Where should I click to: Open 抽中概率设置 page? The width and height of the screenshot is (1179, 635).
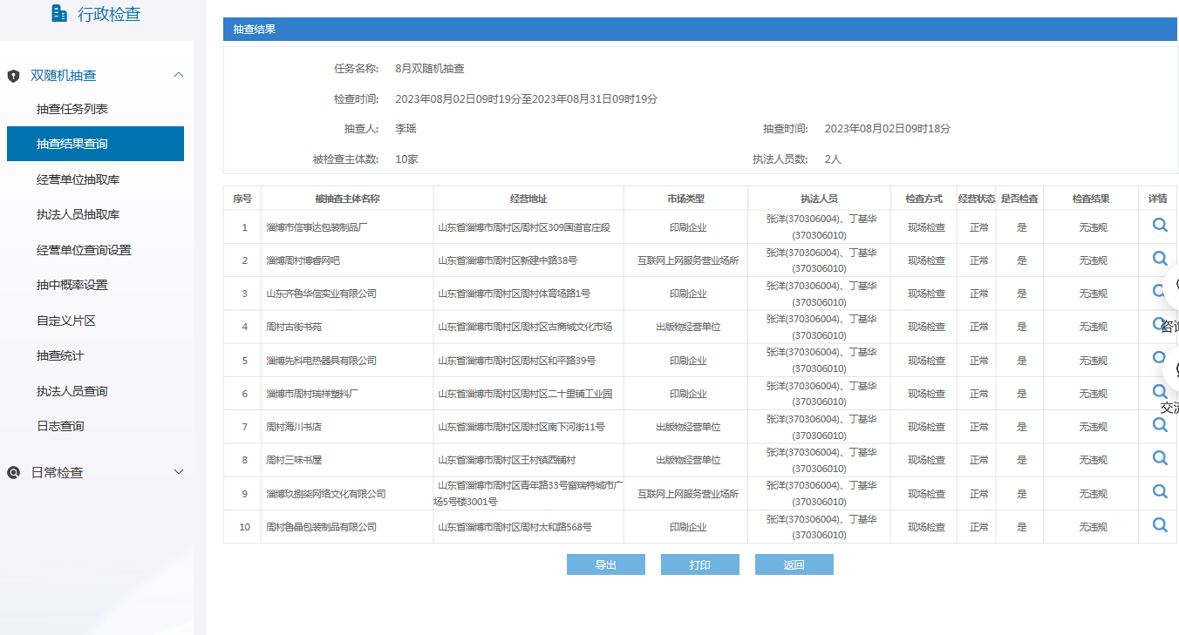[x=72, y=285]
